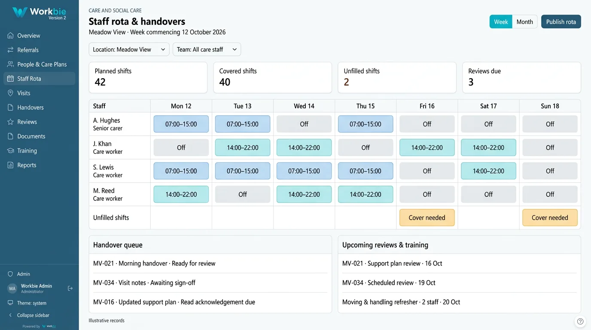
Task: Go to Handovers in the sidebar
Action: 40,107
